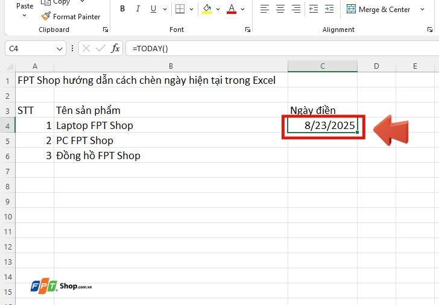Click the STT cell with value 2
This screenshot has width=439, height=305.
click(35, 141)
